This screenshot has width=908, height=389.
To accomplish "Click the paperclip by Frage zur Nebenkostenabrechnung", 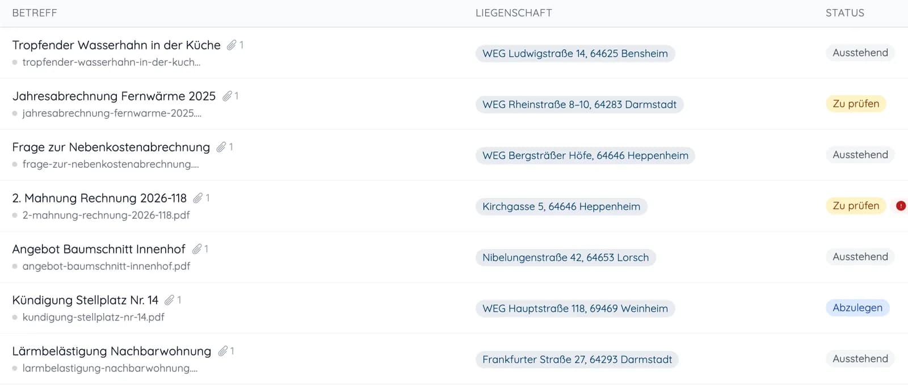I will click(x=221, y=147).
